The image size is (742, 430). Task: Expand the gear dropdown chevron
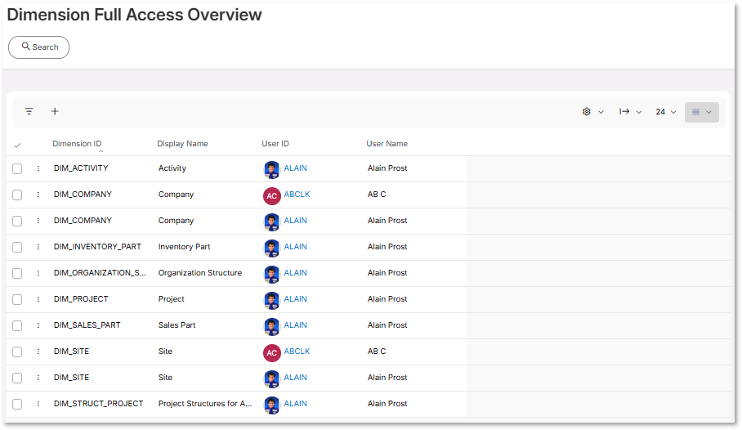[601, 112]
